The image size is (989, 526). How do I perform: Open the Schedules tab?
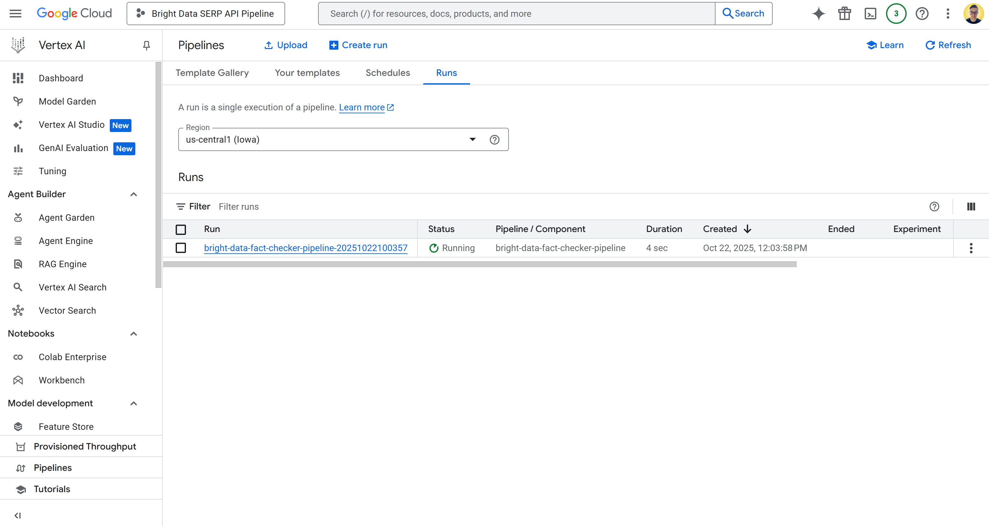pyautogui.click(x=387, y=73)
